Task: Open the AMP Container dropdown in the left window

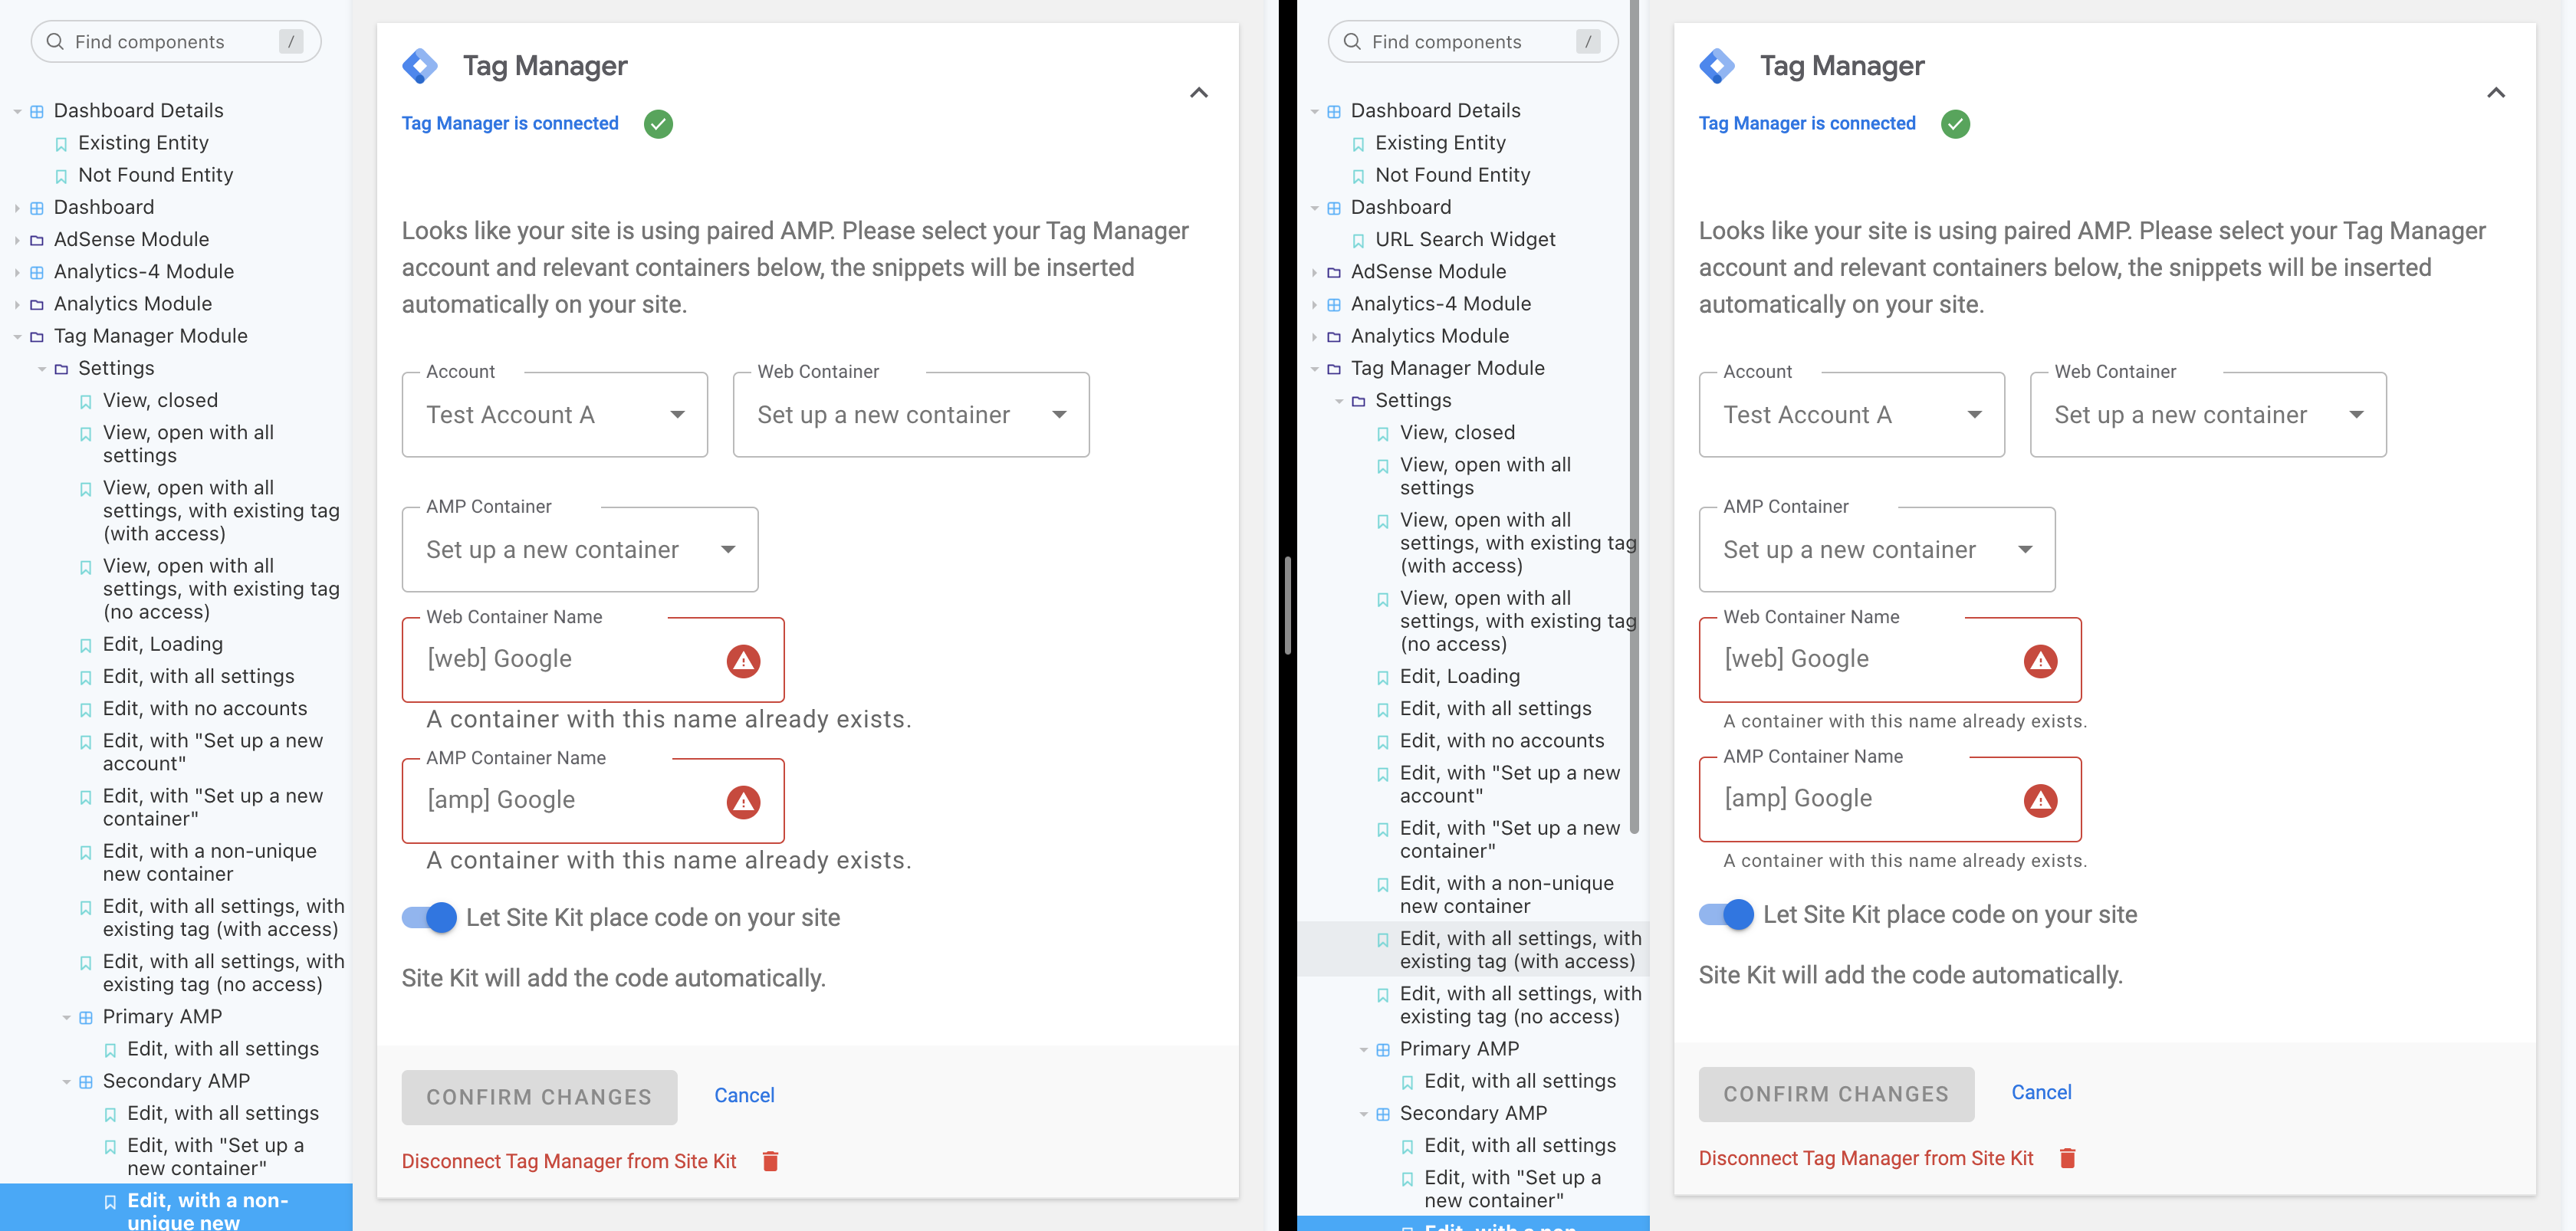Action: [x=580, y=550]
